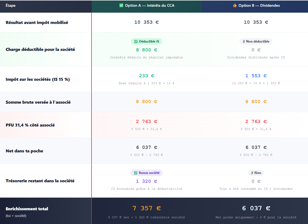The width and height of the screenshot is (308, 224).
Task: Click 0 € under the Rien badge
Action: (256, 181)
